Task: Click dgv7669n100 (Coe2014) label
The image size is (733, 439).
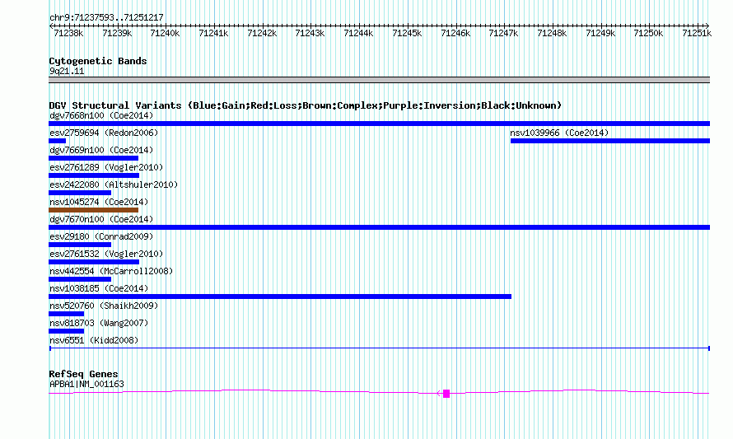Action: coord(101,150)
